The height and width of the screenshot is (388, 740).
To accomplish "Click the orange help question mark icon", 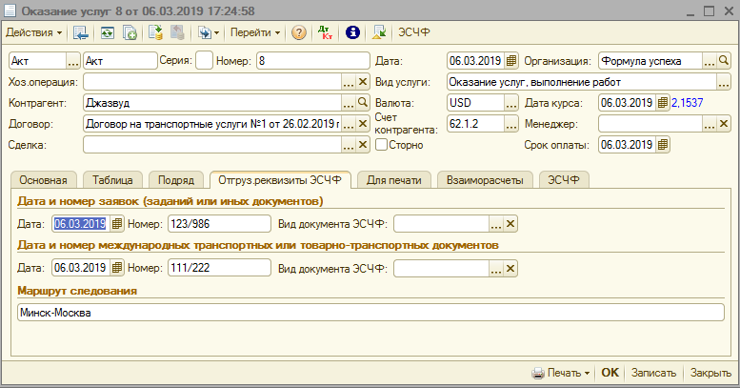I will pyautogui.click(x=299, y=32).
